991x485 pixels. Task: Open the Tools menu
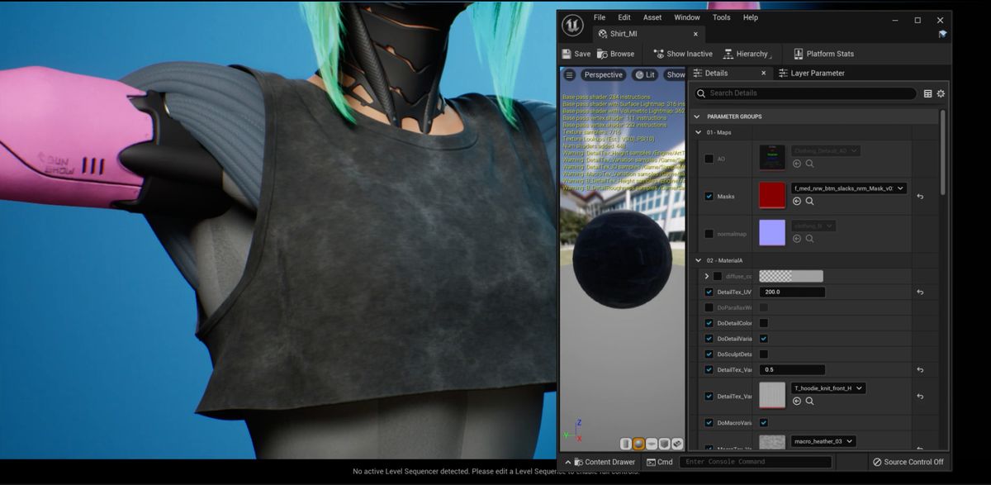(721, 17)
